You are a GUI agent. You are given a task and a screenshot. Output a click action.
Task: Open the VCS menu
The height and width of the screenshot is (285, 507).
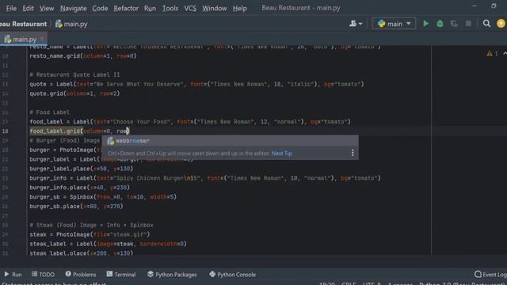190,8
